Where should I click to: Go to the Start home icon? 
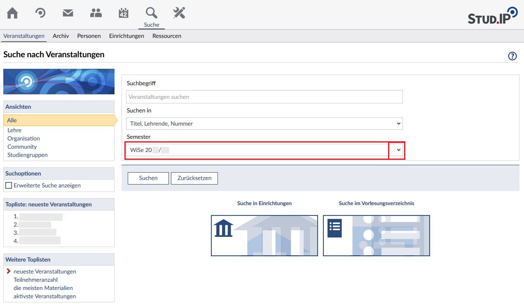(x=12, y=13)
